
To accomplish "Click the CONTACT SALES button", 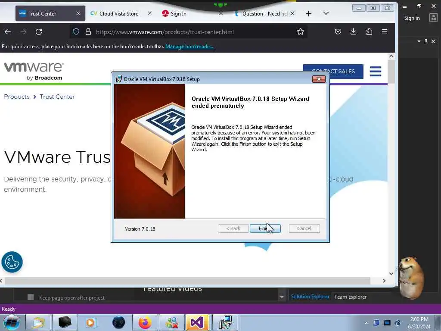I will click(333, 71).
